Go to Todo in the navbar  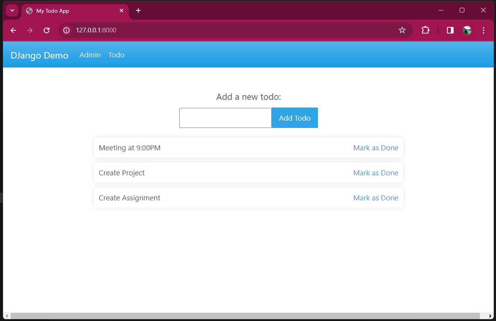click(x=116, y=55)
